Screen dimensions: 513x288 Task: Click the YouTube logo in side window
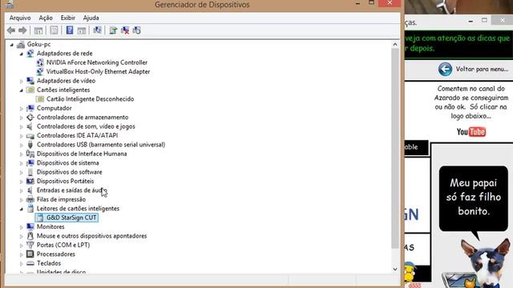[471, 131]
